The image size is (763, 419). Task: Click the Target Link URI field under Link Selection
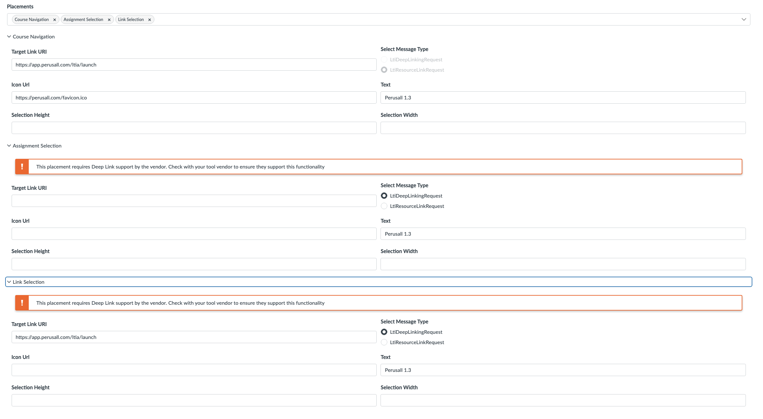tap(194, 337)
